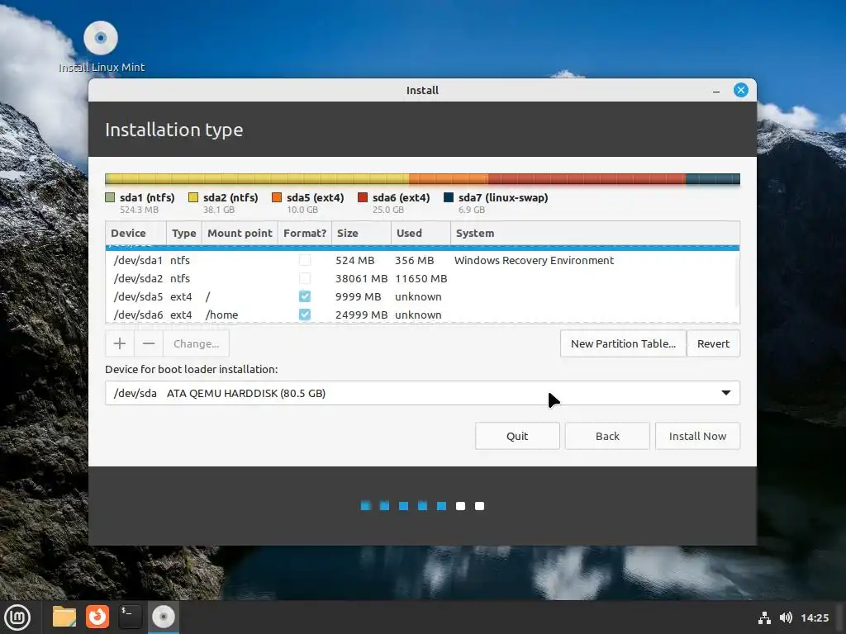Viewport: 846px width, 634px height.
Task: Click the Quit button
Action: 517,436
